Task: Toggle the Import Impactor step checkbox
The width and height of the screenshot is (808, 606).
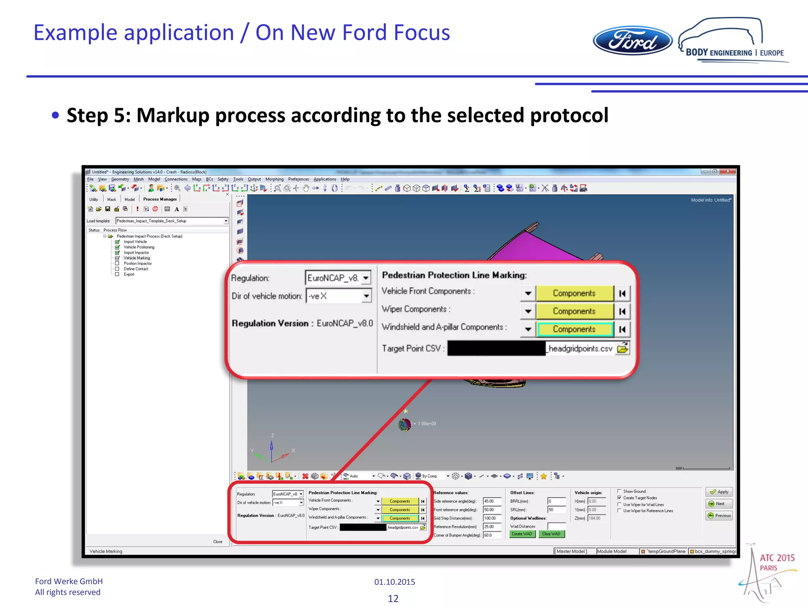Action: click(117, 252)
